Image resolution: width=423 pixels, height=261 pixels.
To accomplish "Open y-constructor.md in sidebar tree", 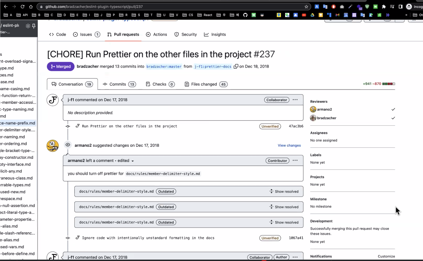I will point(17,157).
